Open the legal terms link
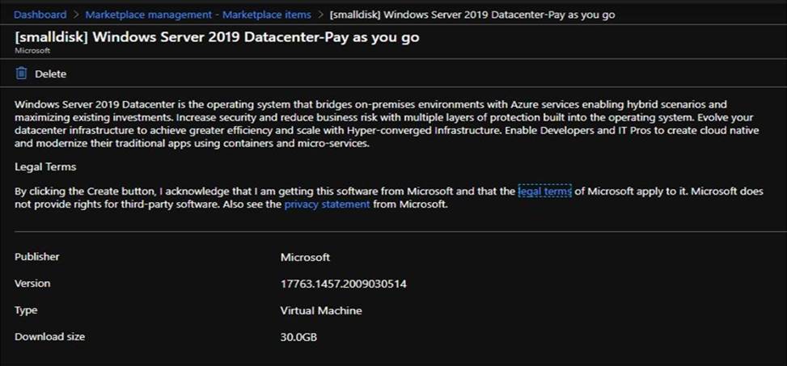 pyautogui.click(x=544, y=191)
